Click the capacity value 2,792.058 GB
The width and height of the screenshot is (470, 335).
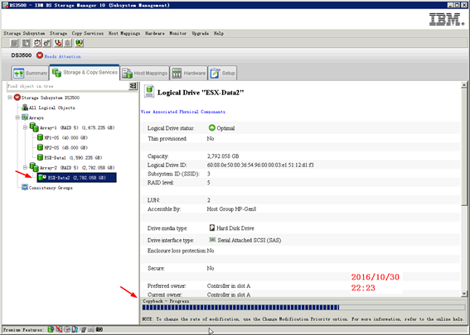click(223, 156)
